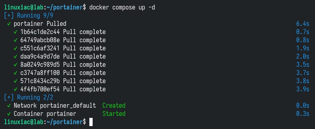Click the [+] Running 2/2 indicator
This screenshot has width=315, height=129.
click(x=29, y=97)
